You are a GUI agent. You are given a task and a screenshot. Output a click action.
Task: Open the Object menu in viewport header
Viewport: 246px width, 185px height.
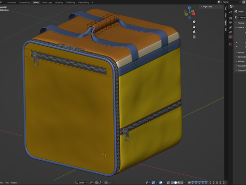click(x=14, y=182)
